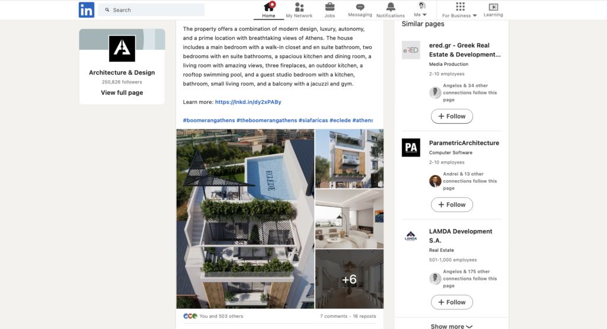The height and width of the screenshot is (329, 607).
Task: Click the ParametricArchitecture PA logo
Action: pyautogui.click(x=411, y=148)
